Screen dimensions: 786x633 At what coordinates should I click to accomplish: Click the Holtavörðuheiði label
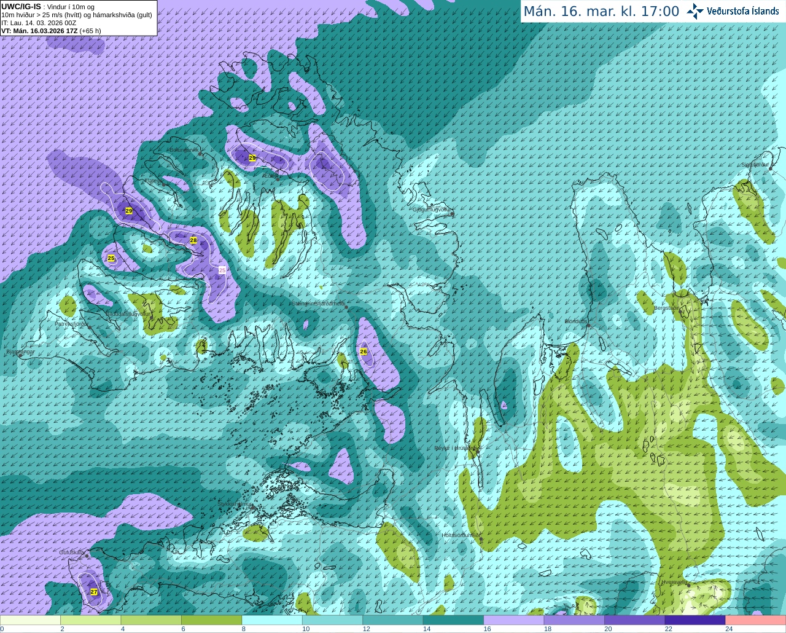pyautogui.click(x=461, y=535)
